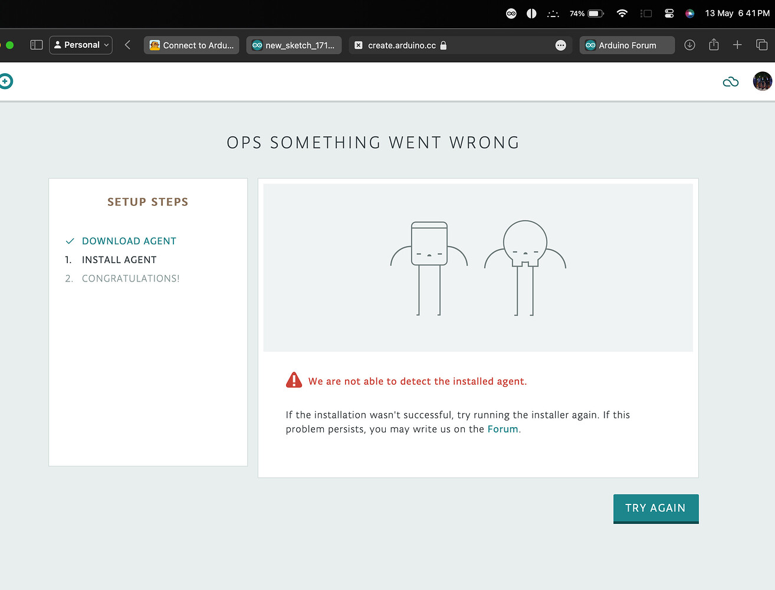
Task: Open the Arduino Cloud icon at top right
Action: [x=731, y=81]
